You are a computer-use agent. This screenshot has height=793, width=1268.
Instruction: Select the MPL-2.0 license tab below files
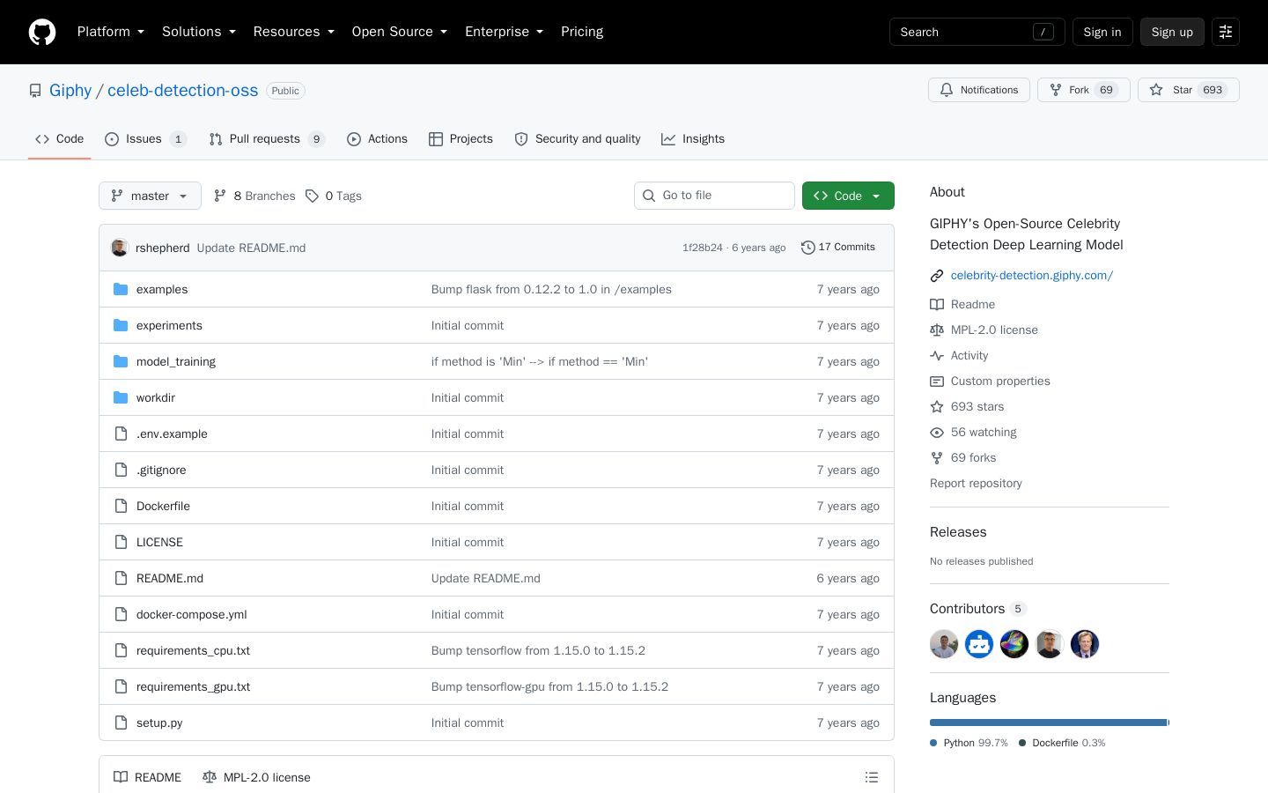point(256,777)
